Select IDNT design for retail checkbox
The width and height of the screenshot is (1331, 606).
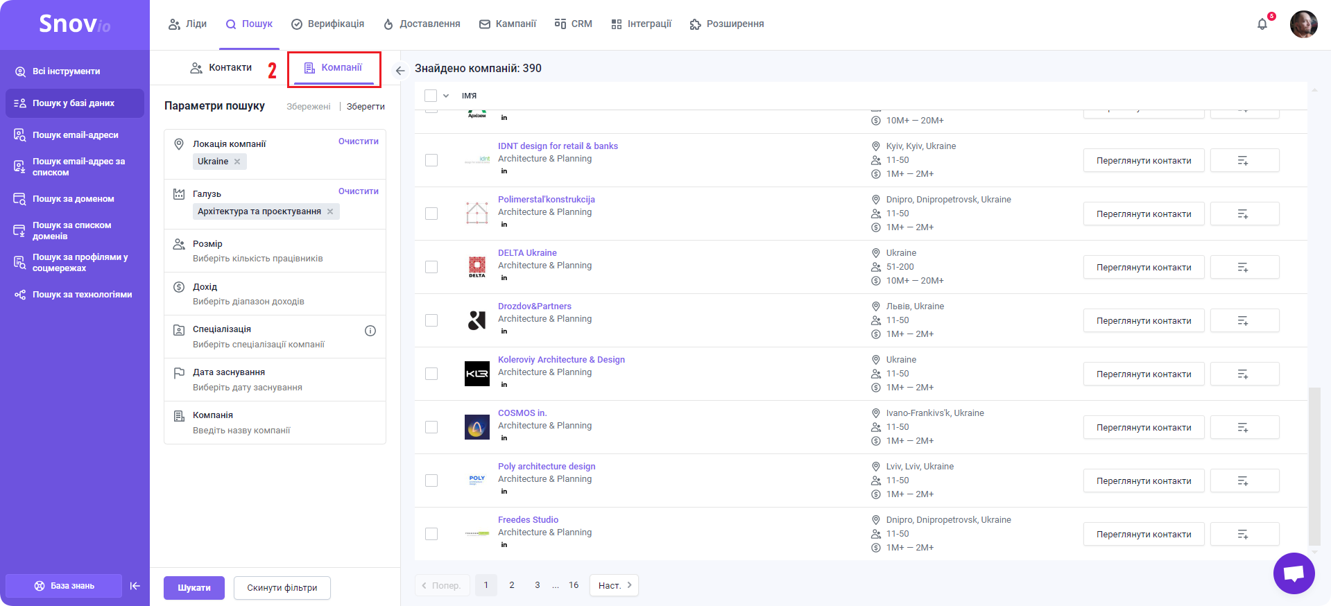pos(431,160)
